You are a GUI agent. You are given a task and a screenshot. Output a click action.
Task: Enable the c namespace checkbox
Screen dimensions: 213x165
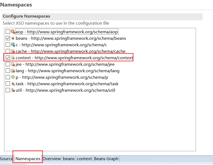8,45
